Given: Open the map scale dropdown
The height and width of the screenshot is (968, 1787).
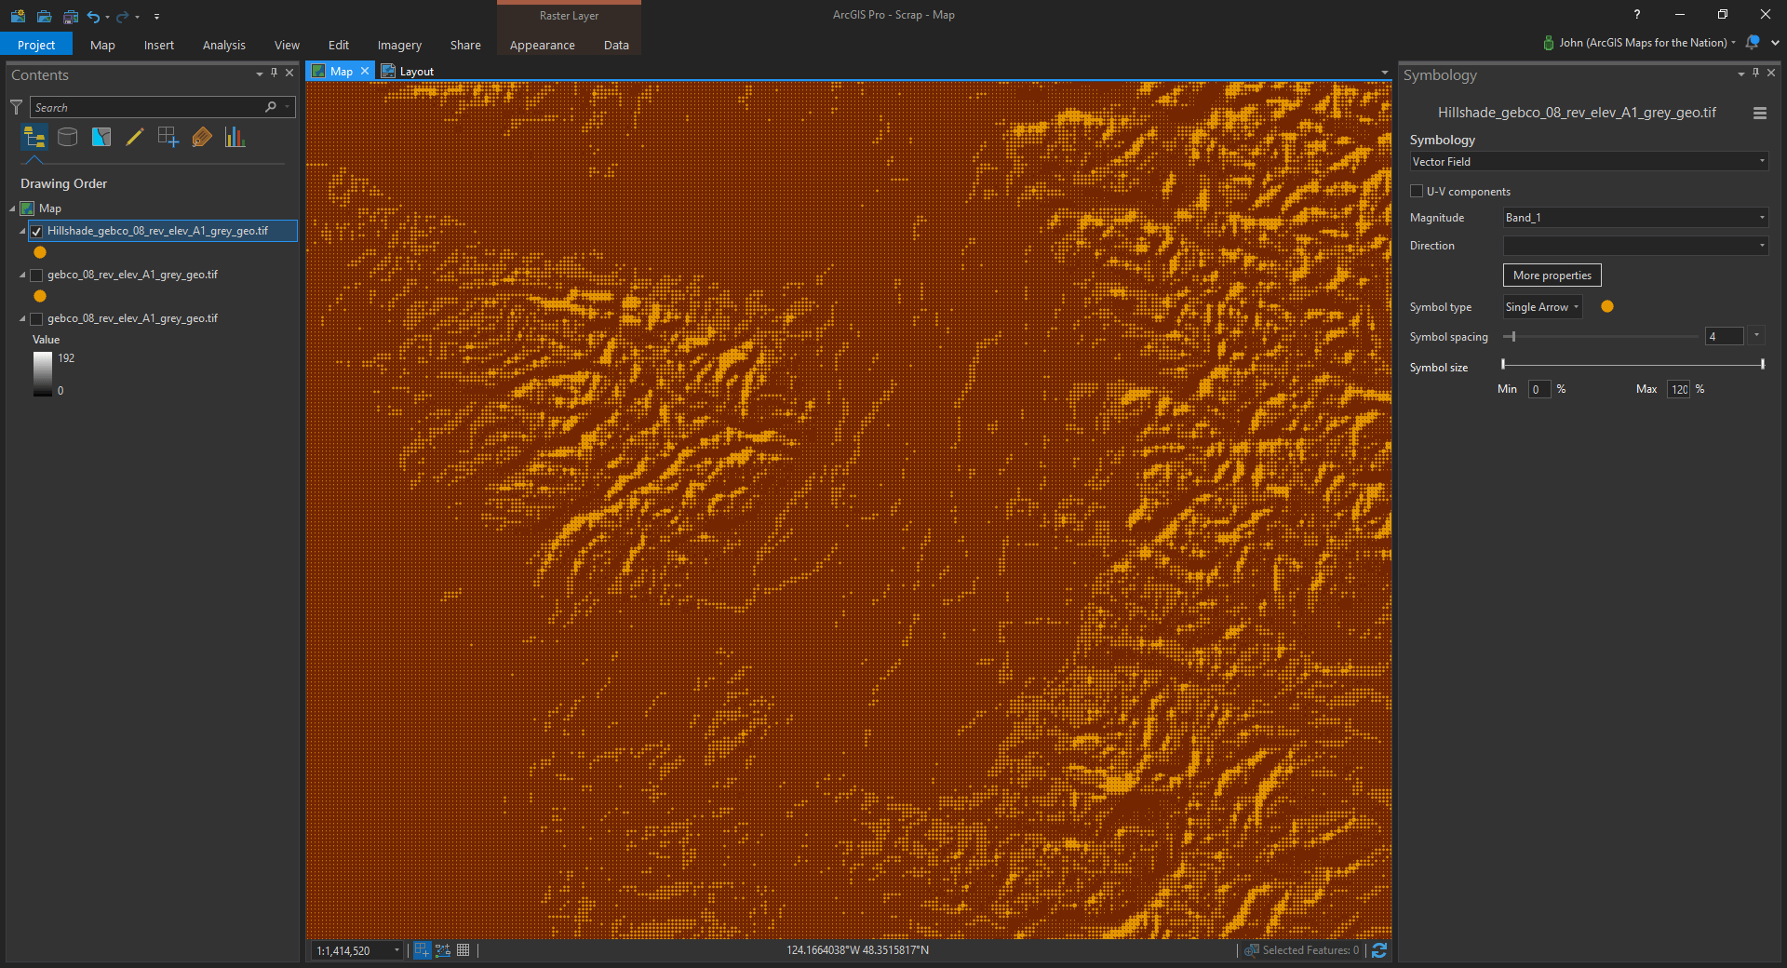Looking at the screenshot, I should (396, 950).
